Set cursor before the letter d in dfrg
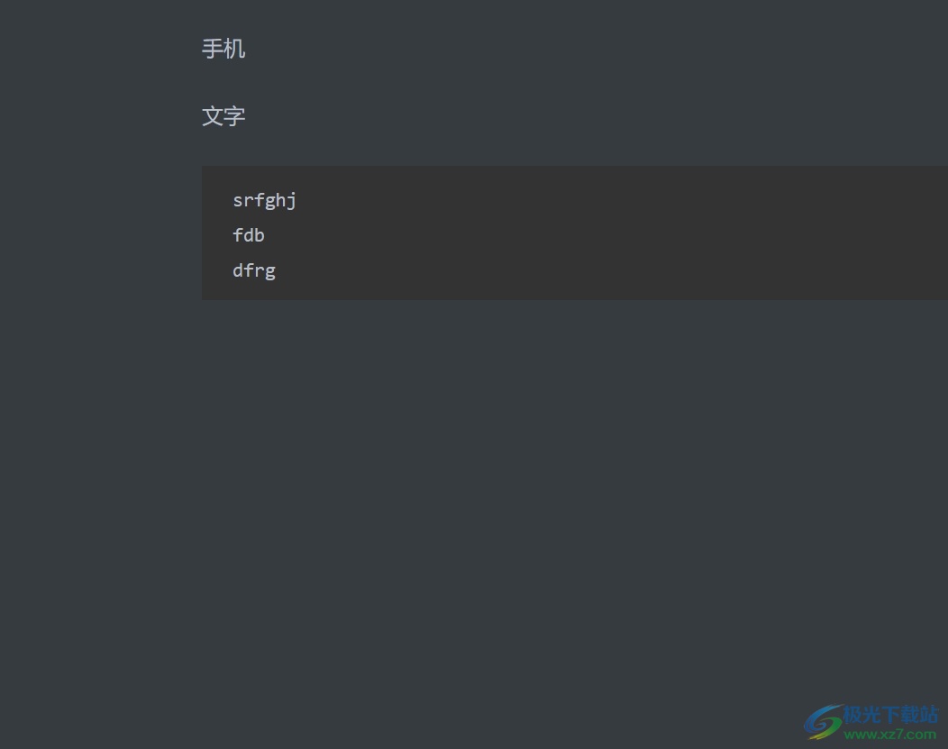Image resolution: width=948 pixels, height=749 pixels. (233, 270)
